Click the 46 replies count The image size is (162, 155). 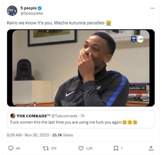point(18,148)
